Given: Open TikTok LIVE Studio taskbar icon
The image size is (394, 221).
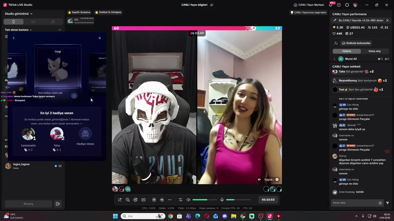Looking at the screenshot, I should pos(270,216).
